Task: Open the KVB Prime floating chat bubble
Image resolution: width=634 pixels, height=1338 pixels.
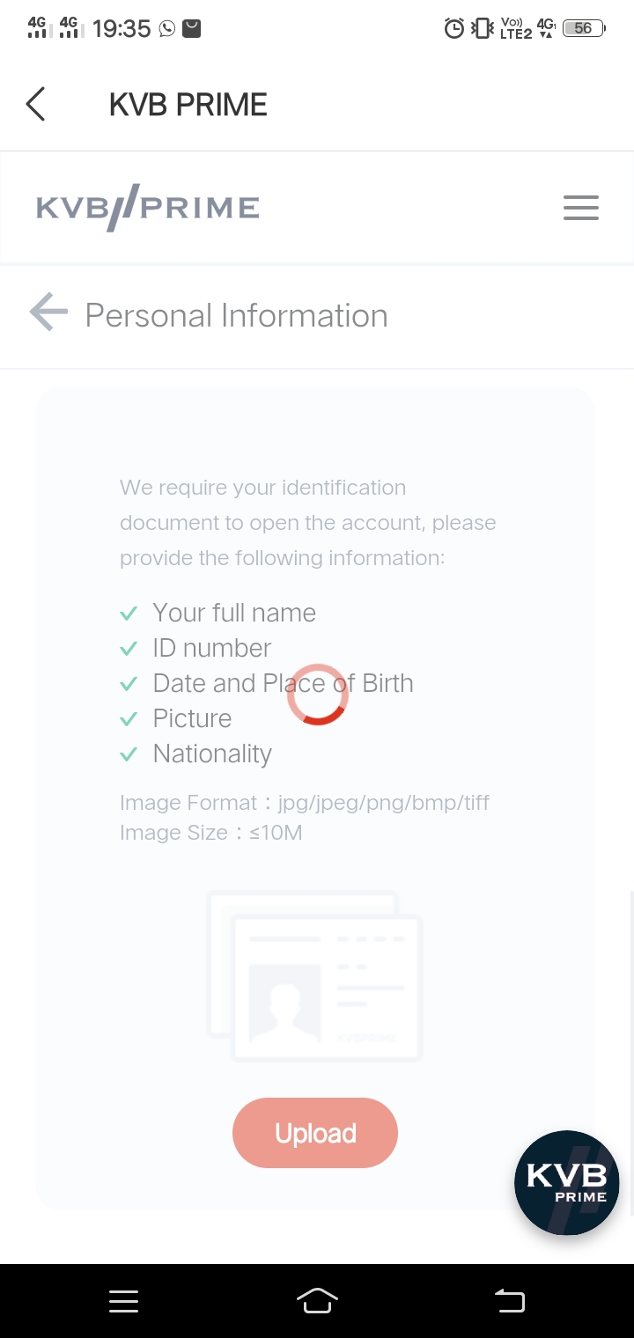Action: click(x=567, y=1182)
